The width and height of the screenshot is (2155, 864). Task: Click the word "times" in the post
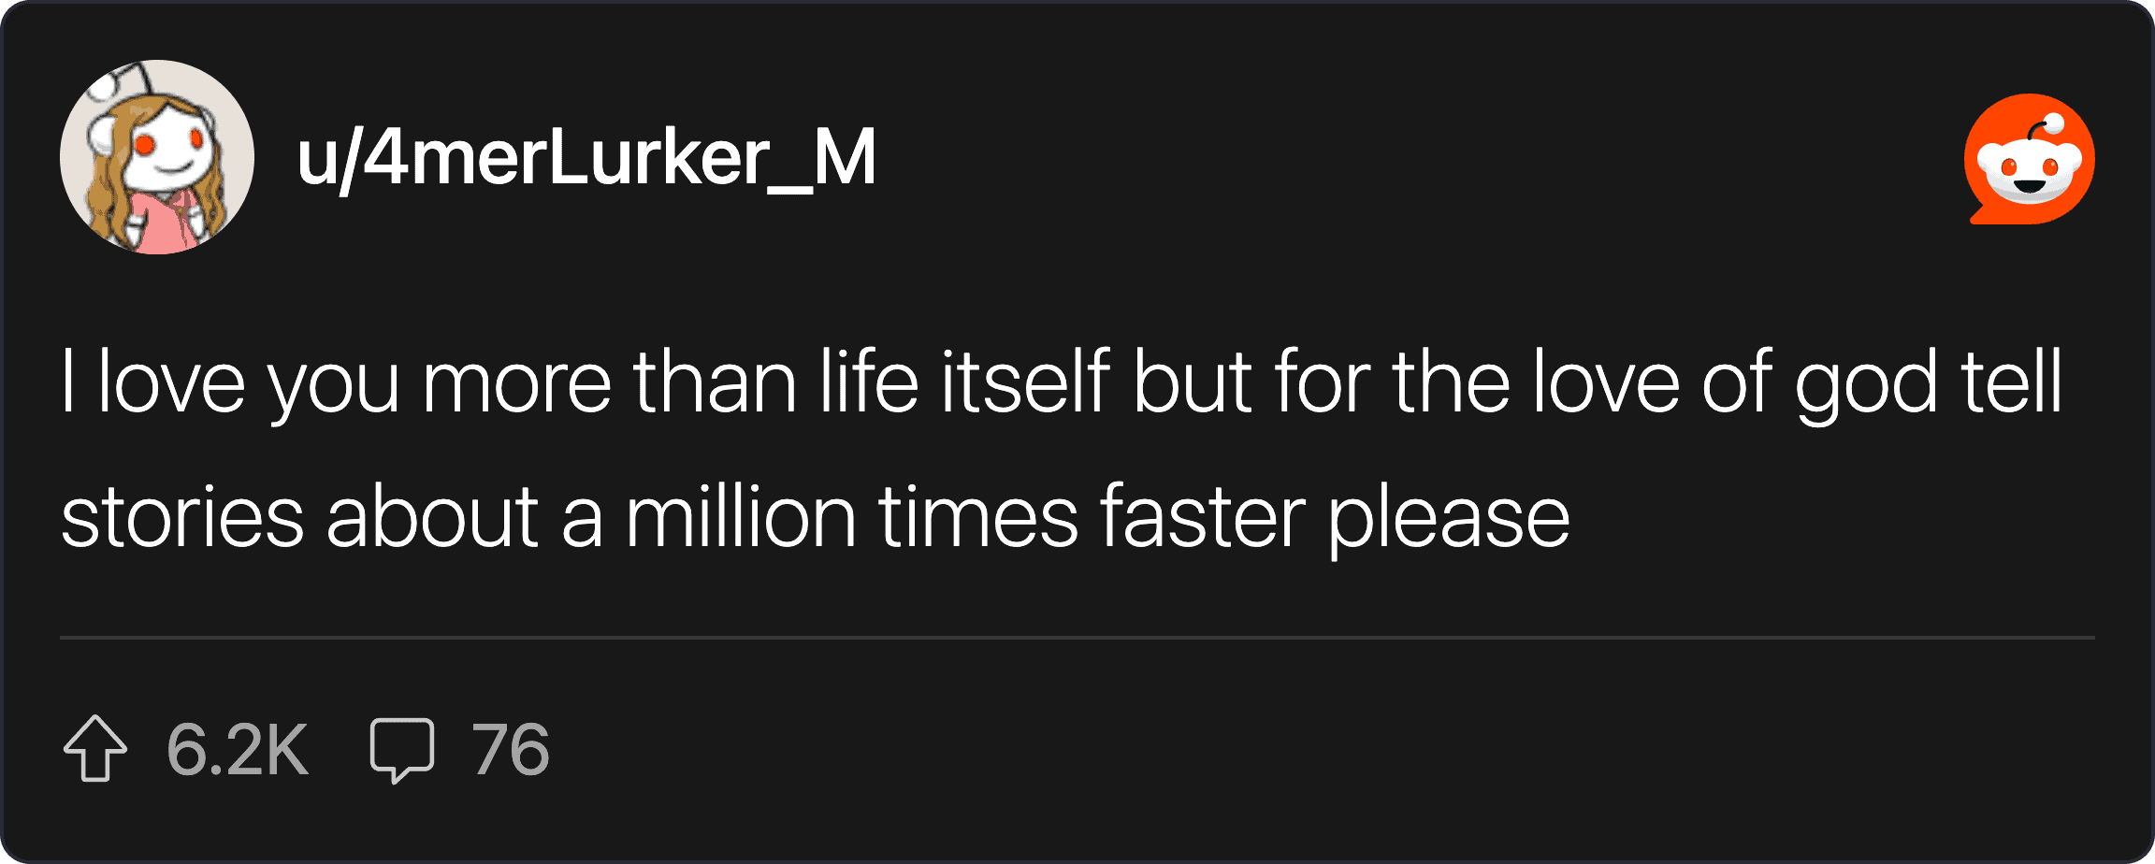[978, 518]
